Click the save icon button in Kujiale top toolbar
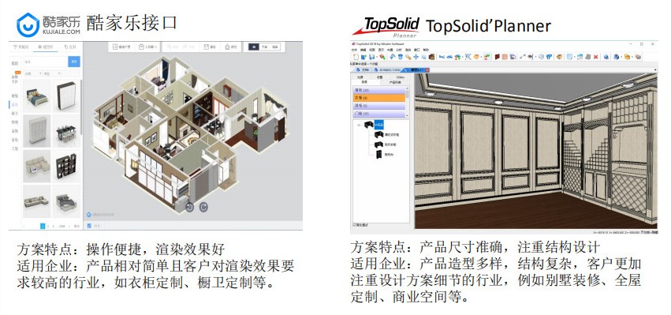This screenshot has width=671, height=315. pos(207,47)
